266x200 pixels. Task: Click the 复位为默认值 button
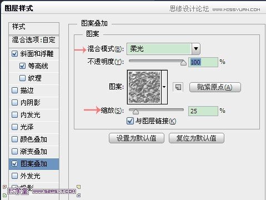coord(197,138)
